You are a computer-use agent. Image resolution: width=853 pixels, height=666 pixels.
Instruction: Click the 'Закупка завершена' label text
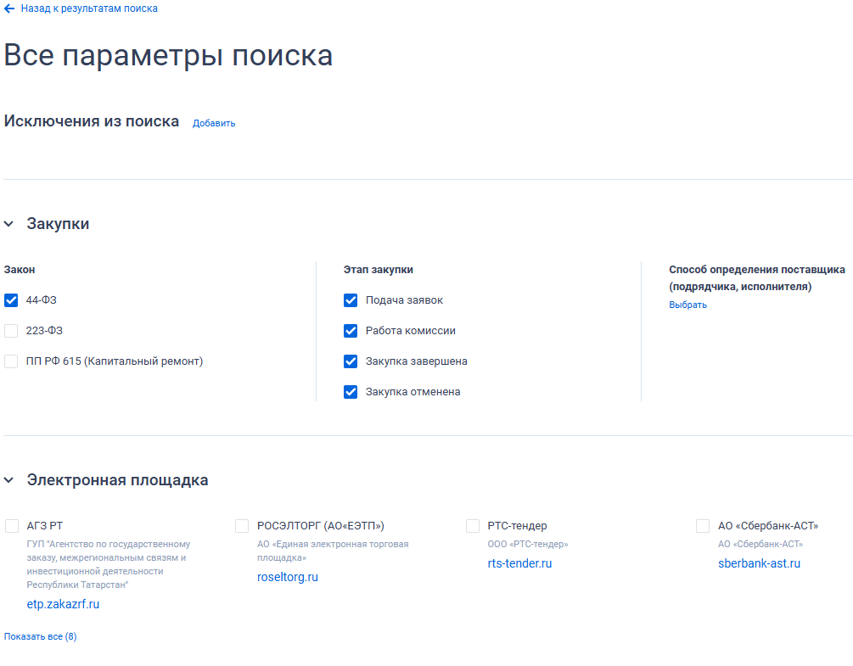pyautogui.click(x=416, y=361)
